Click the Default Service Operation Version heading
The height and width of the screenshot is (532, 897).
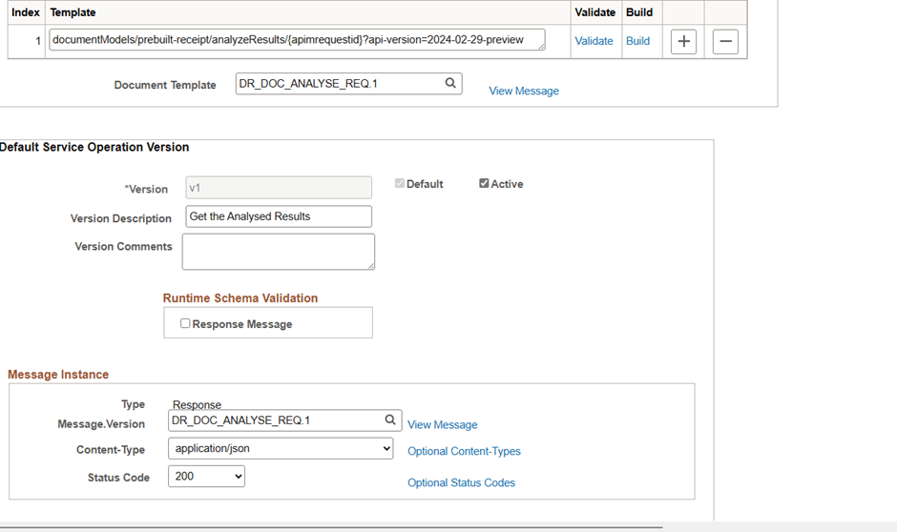pos(94,147)
